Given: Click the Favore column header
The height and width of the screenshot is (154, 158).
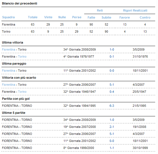Looking at the screenshot, I should [125, 17].
